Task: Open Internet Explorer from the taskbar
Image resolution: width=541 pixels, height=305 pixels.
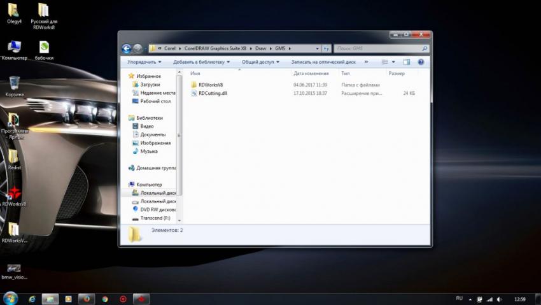Action: pyautogui.click(x=31, y=298)
